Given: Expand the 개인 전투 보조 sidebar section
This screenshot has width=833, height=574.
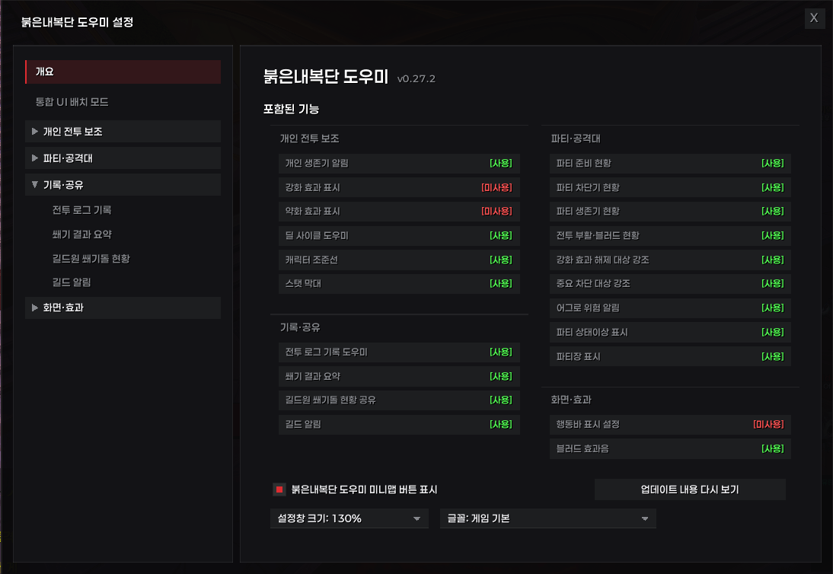Looking at the screenshot, I should pos(123,132).
